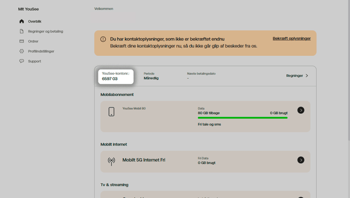
Task: Click the antenna icon in Mobilt internet card
Action: click(x=111, y=161)
